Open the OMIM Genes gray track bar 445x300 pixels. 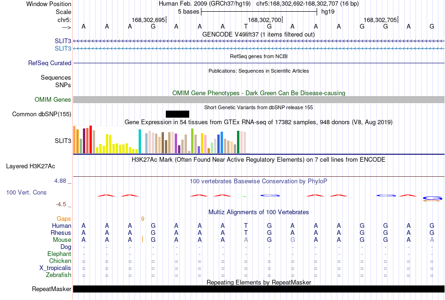click(259, 99)
